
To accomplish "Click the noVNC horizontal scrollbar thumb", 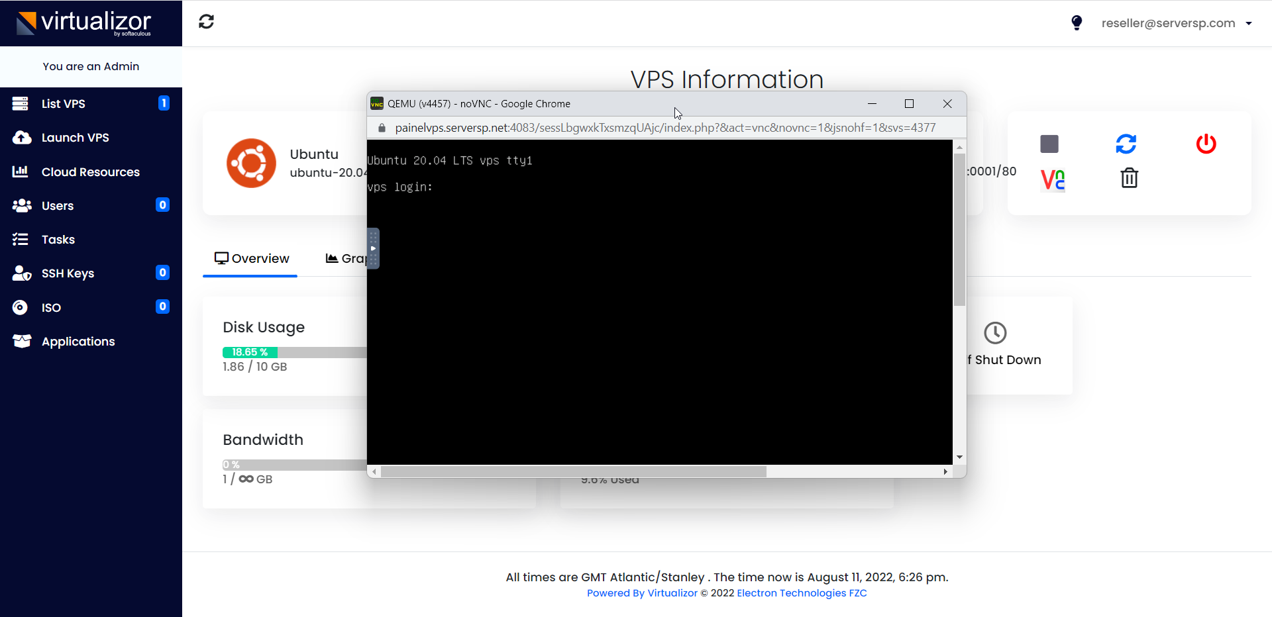I will (x=574, y=471).
